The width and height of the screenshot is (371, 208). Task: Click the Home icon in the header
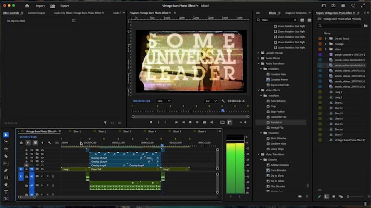pyautogui.click(x=27, y=6)
